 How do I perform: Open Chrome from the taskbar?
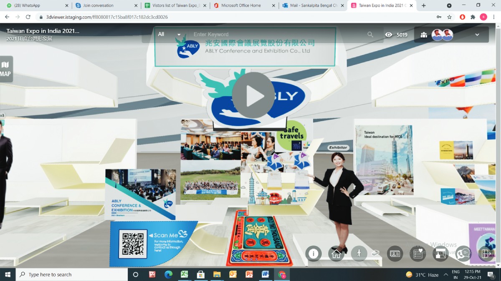tap(282, 274)
